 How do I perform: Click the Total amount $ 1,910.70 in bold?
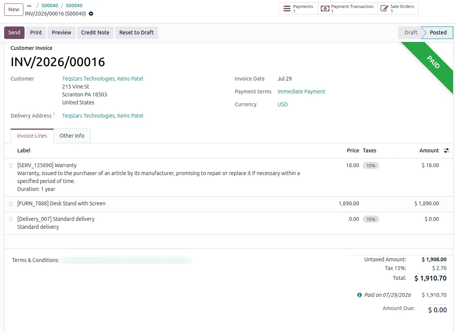430,278
